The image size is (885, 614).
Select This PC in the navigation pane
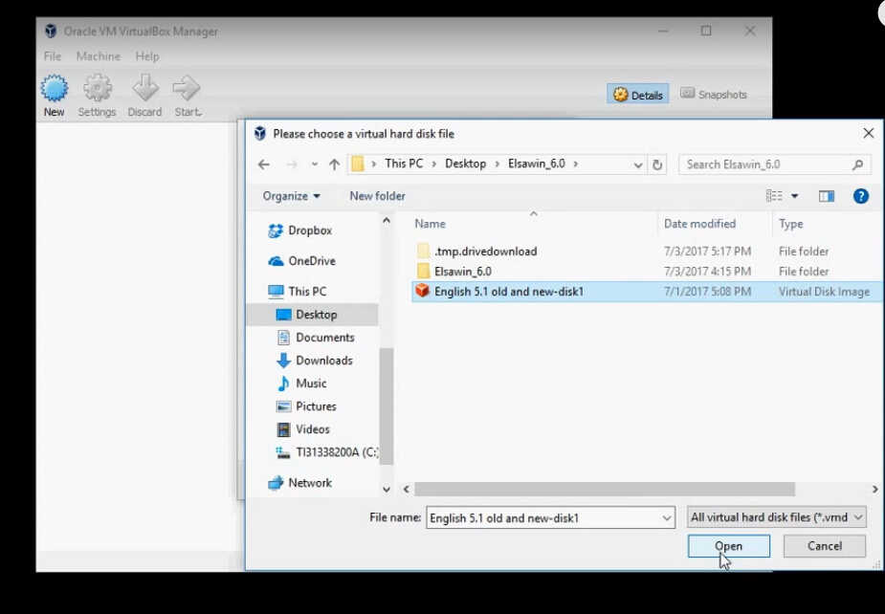pos(297,291)
